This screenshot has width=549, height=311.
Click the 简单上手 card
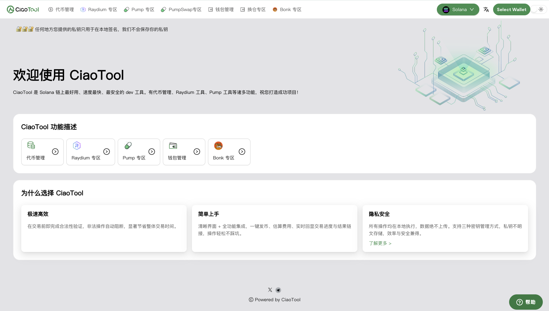coord(275,229)
